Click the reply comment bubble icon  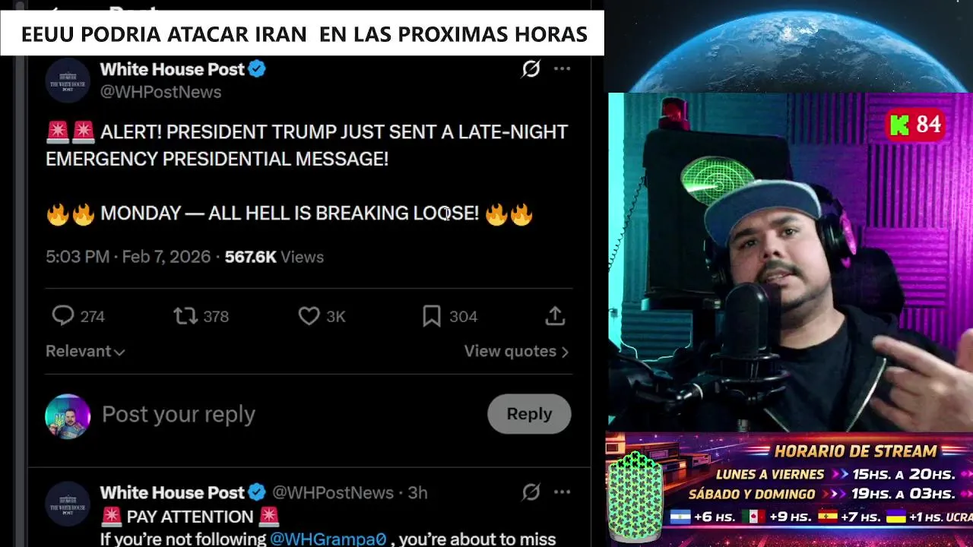(x=62, y=315)
